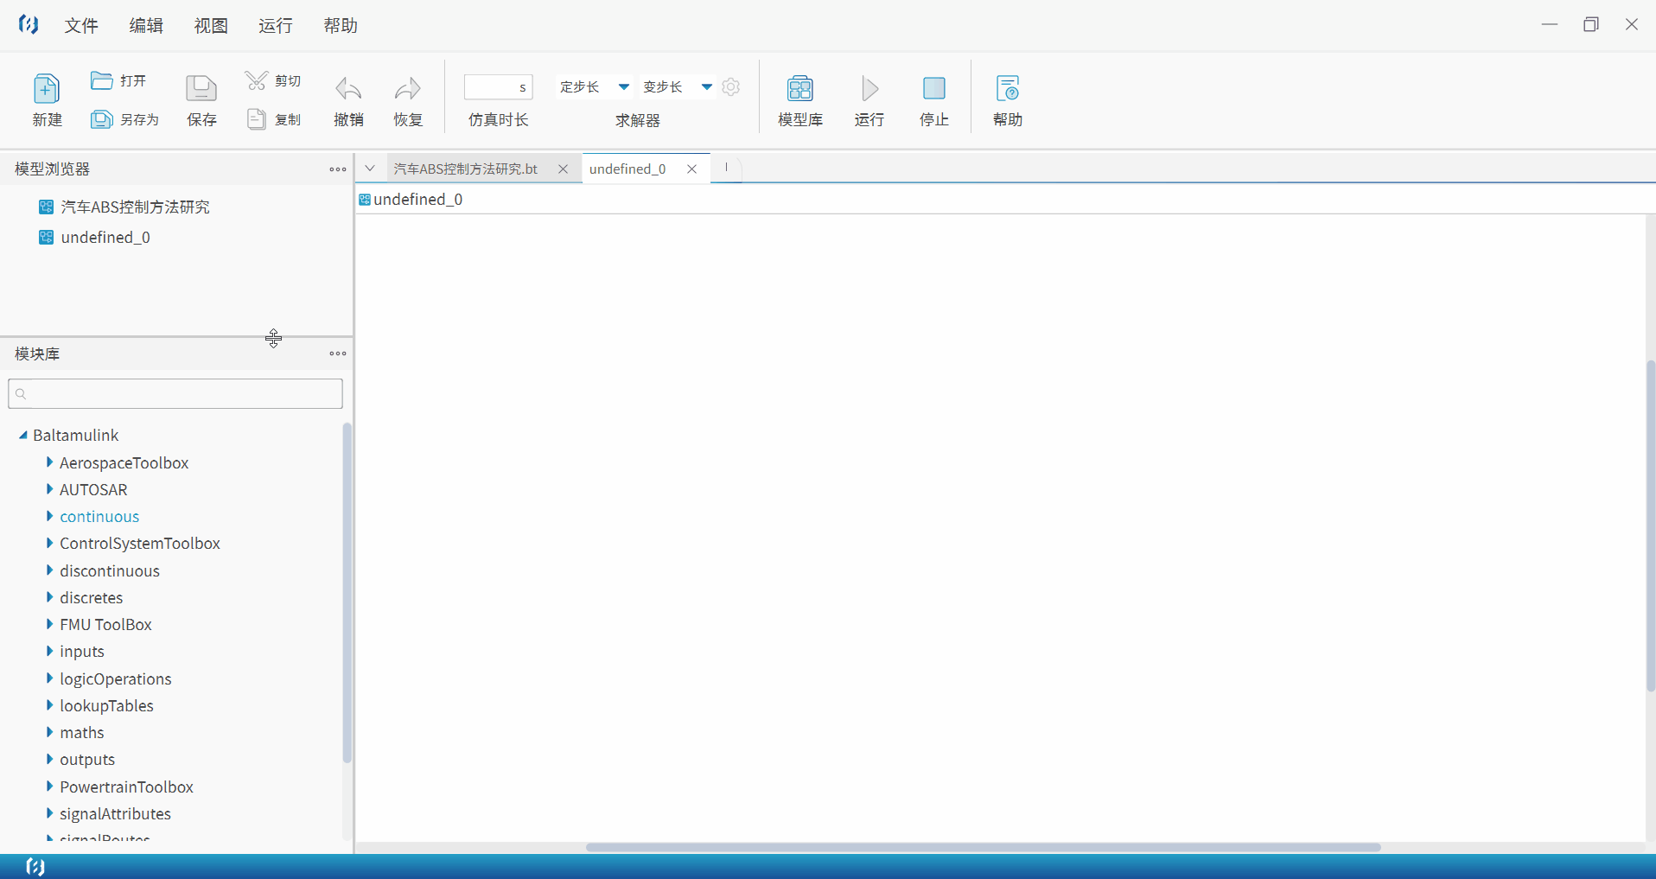Switch to 汽车ABS控制方法研究.bt tab
The height and width of the screenshot is (879, 1656).
[x=466, y=169]
